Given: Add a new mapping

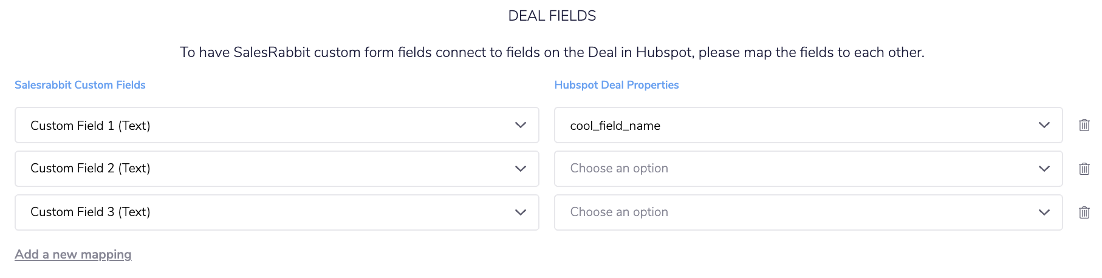Looking at the screenshot, I should tap(73, 254).
